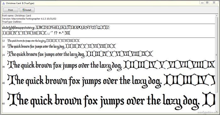This screenshot has width=220, height=115.
Task: Minimize the Christmas Card font window
Action: pos(202,3)
